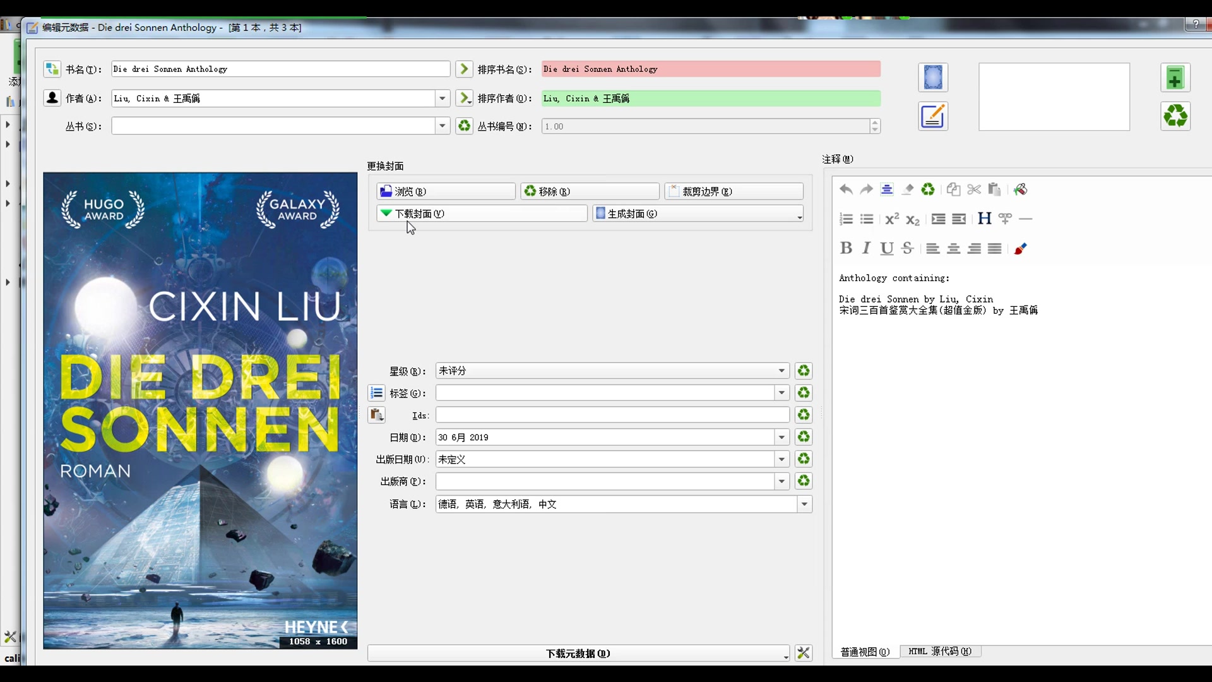Image resolution: width=1212 pixels, height=682 pixels.
Task: Click the book title input field
Action: [x=281, y=69]
